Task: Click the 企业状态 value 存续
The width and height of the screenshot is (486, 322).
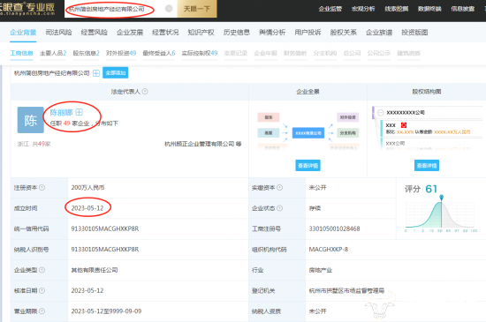Action: (315, 208)
